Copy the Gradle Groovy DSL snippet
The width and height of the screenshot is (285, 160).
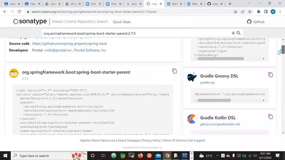[x=270, y=75]
